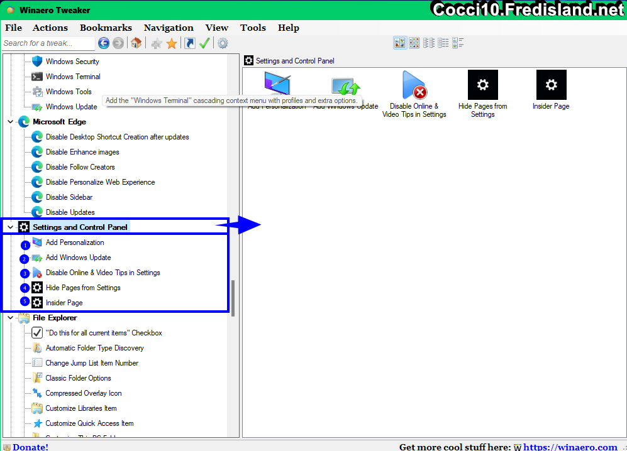Screen dimensions: 627x451
Task: Click the tree panel vertical scrollbar thumb
Action: (x=233, y=298)
